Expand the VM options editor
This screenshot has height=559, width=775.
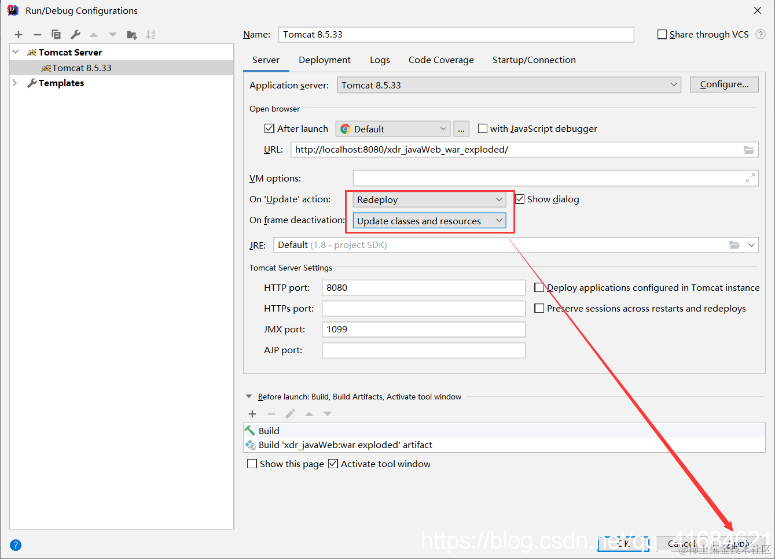coord(750,178)
